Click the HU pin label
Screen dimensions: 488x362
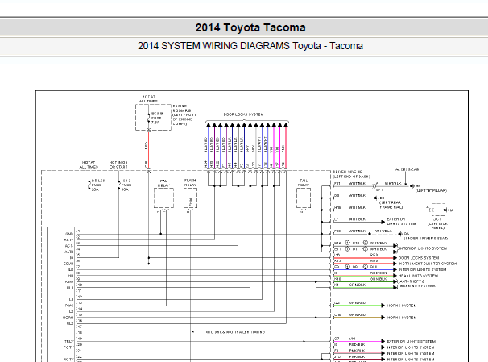point(71,276)
